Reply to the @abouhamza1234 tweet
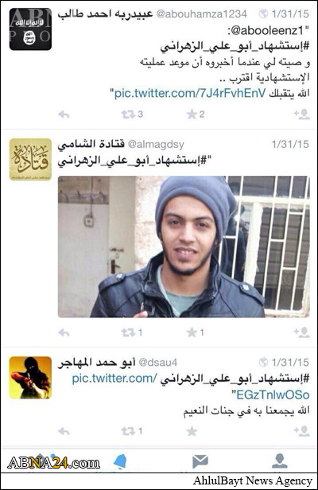318x490 pixels. (x=64, y=115)
